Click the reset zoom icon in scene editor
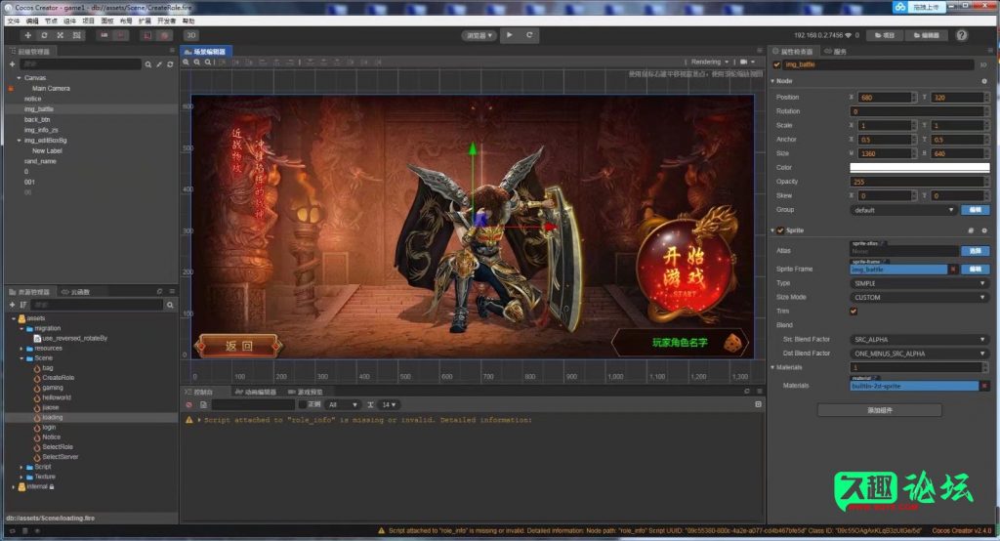The image size is (1000, 541). [208, 62]
